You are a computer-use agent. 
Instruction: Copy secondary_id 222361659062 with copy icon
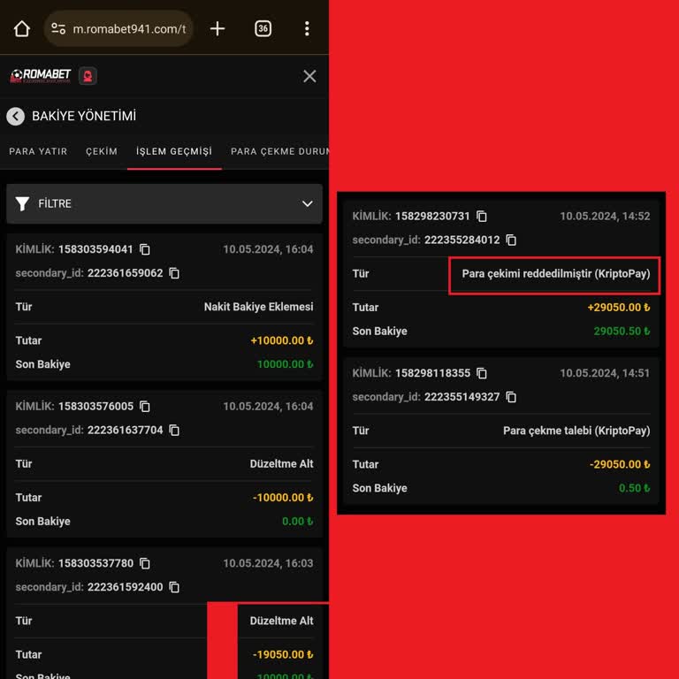click(174, 273)
